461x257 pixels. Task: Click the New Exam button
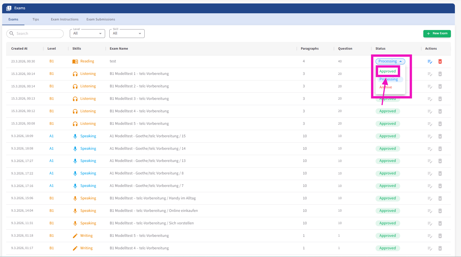click(437, 33)
